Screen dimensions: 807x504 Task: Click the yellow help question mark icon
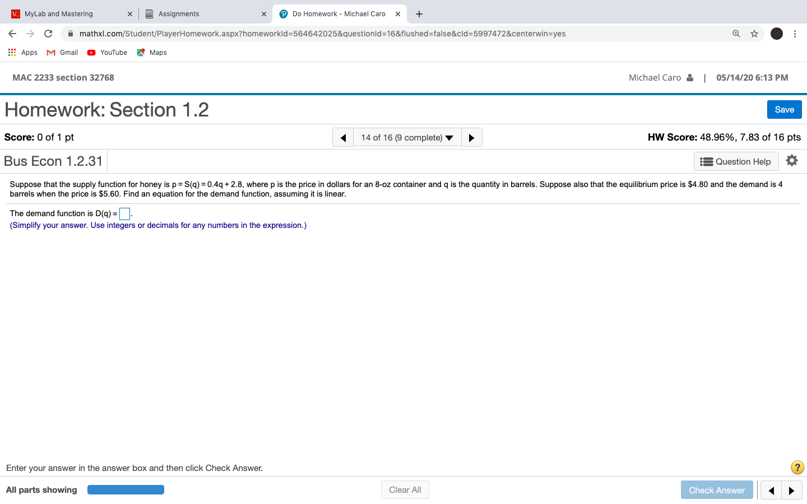tap(797, 467)
